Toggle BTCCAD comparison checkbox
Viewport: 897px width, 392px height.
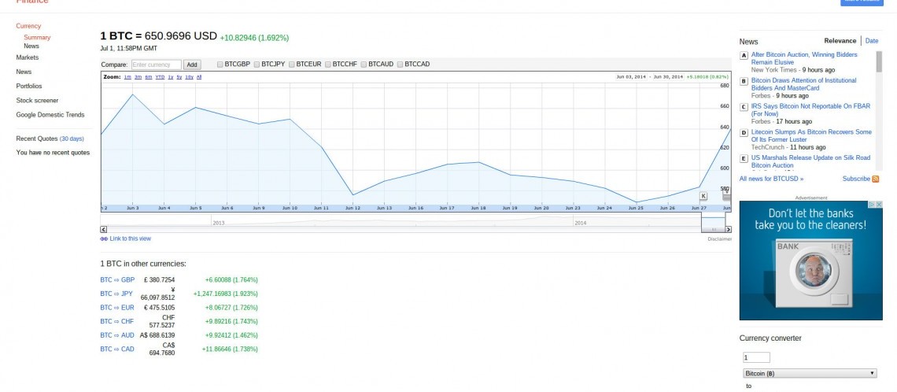click(400, 64)
